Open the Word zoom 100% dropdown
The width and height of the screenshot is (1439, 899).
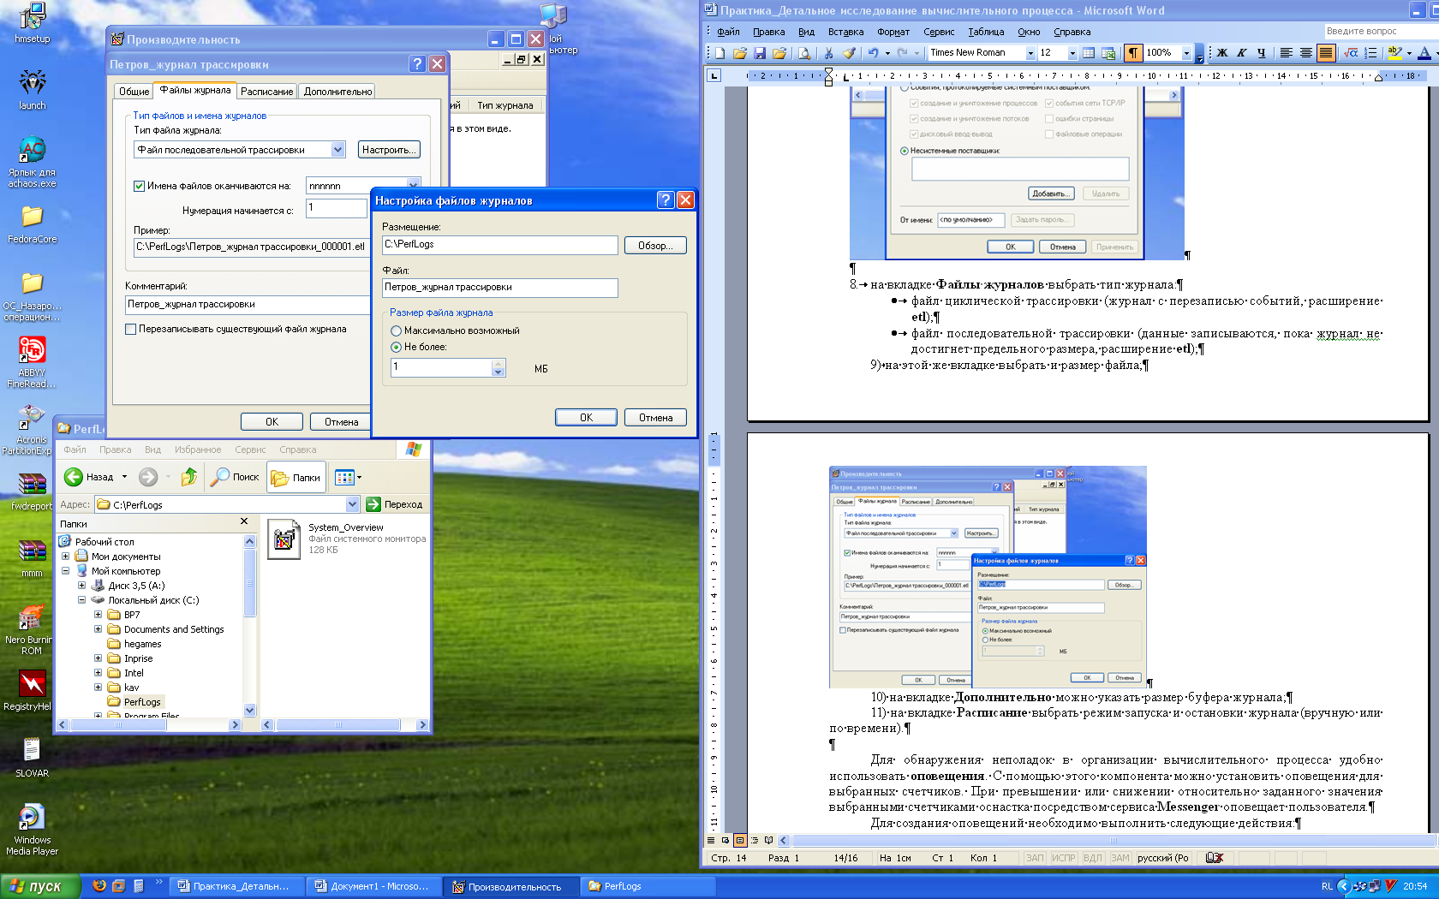[1186, 53]
